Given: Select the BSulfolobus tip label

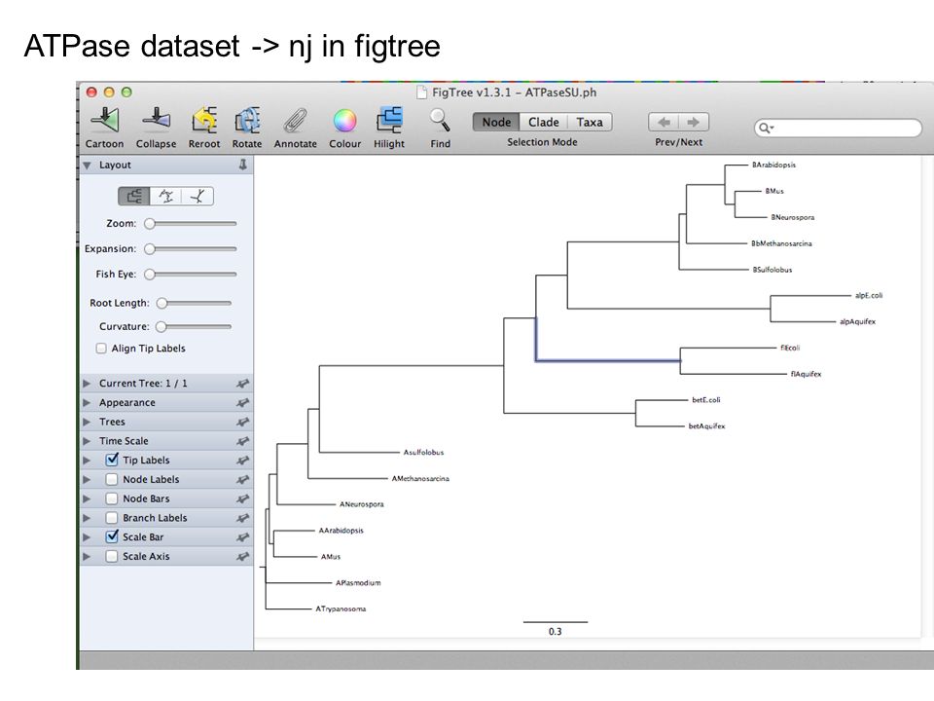Looking at the screenshot, I should pos(772,270).
